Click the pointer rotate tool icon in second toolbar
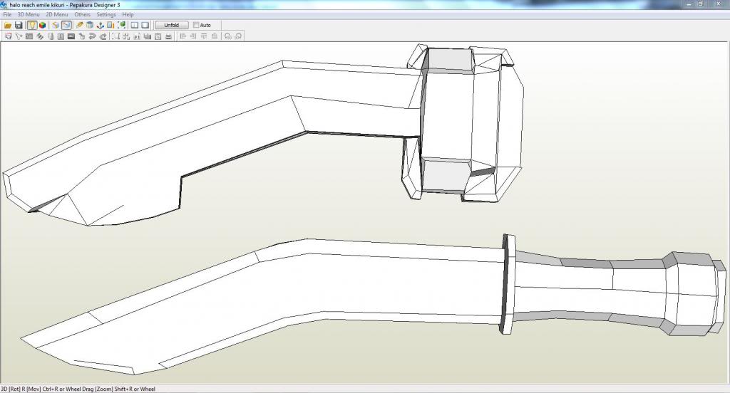This screenshot has height=393, width=730. point(19,36)
